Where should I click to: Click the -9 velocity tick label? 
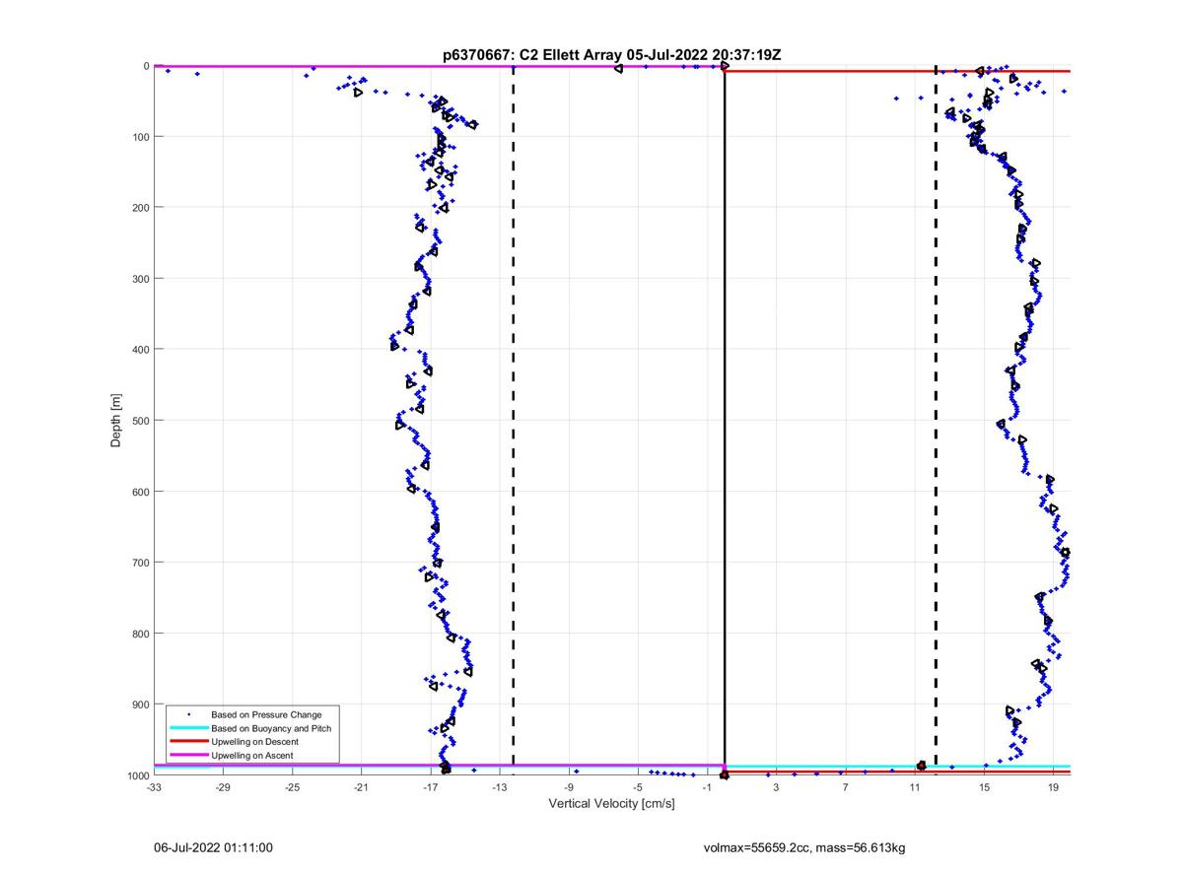click(569, 788)
